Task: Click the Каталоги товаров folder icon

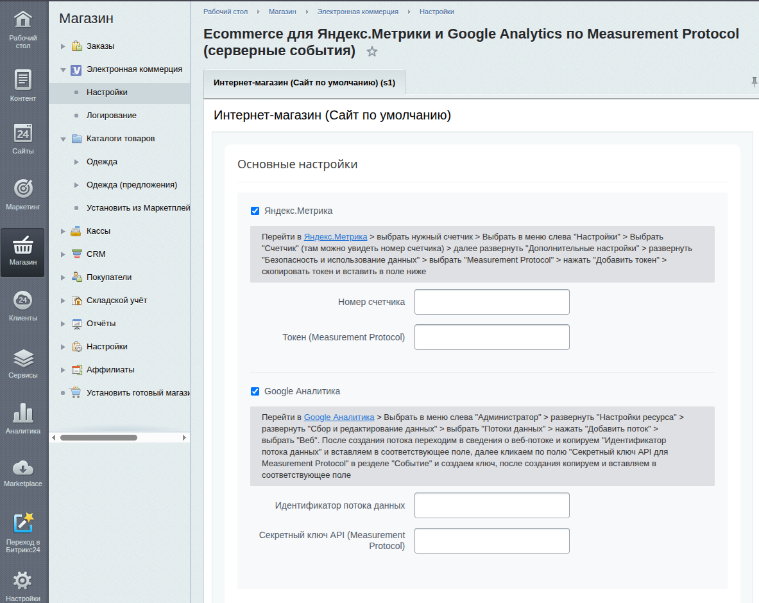Action: coord(76,139)
